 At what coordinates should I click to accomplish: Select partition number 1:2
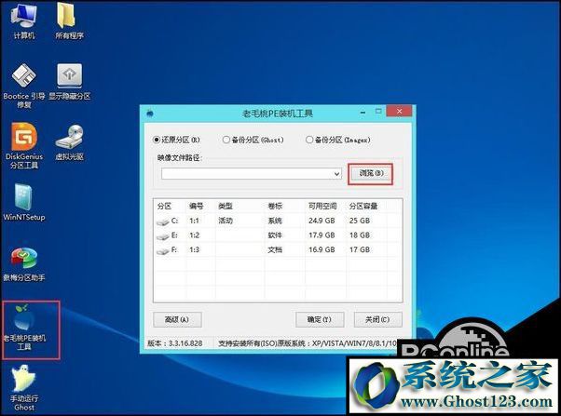pyautogui.click(x=194, y=235)
